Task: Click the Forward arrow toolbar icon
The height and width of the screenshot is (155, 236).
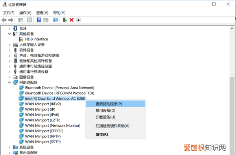Action: pos(11,20)
